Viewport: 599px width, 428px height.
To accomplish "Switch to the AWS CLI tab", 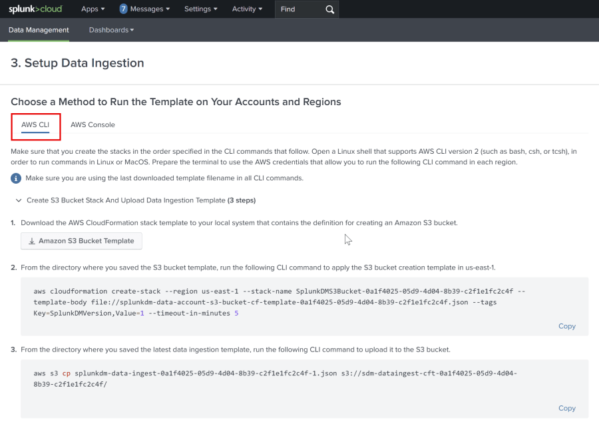I will tap(35, 124).
